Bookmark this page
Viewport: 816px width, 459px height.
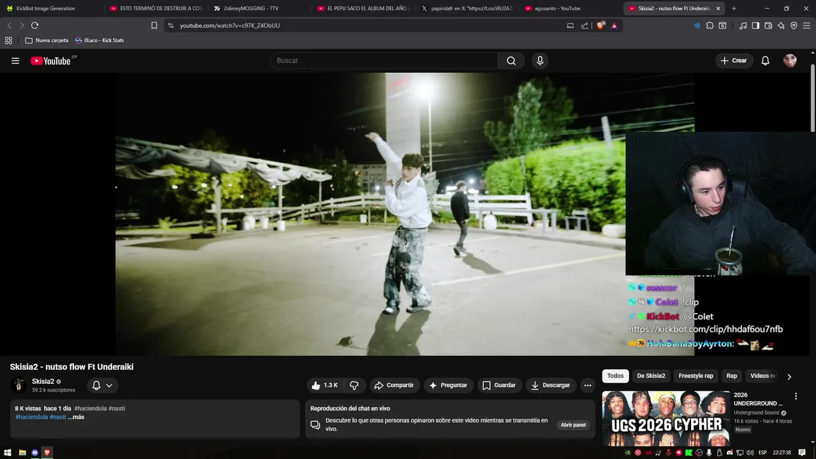(154, 25)
